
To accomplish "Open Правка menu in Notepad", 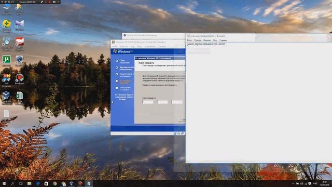I will click(x=198, y=41).
